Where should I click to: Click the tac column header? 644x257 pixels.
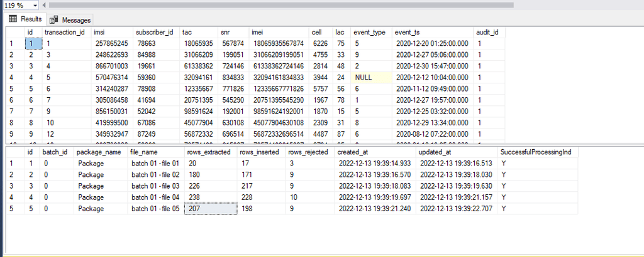pos(199,33)
